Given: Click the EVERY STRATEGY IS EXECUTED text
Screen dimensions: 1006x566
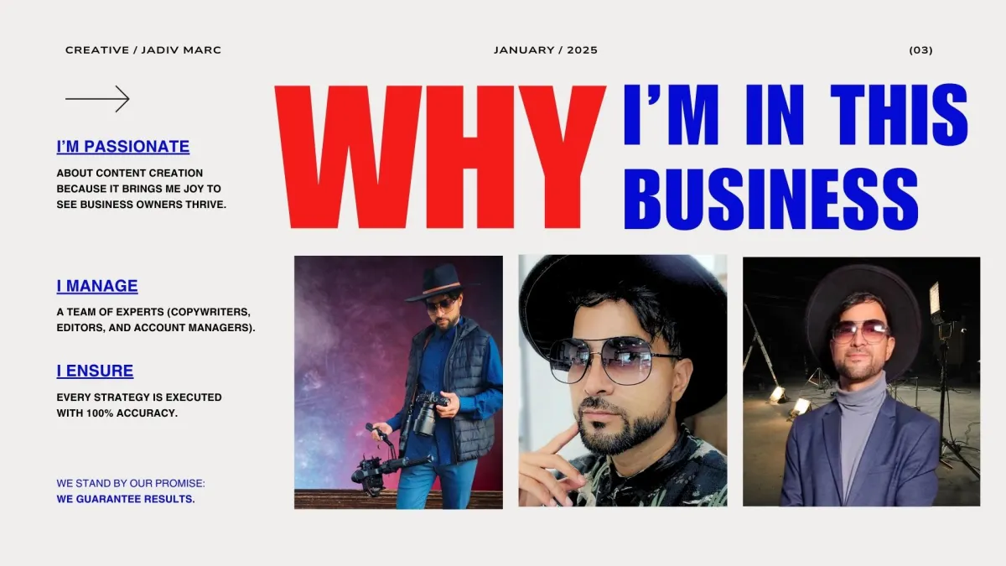Looking at the screenshot, I should pos(139,405).
